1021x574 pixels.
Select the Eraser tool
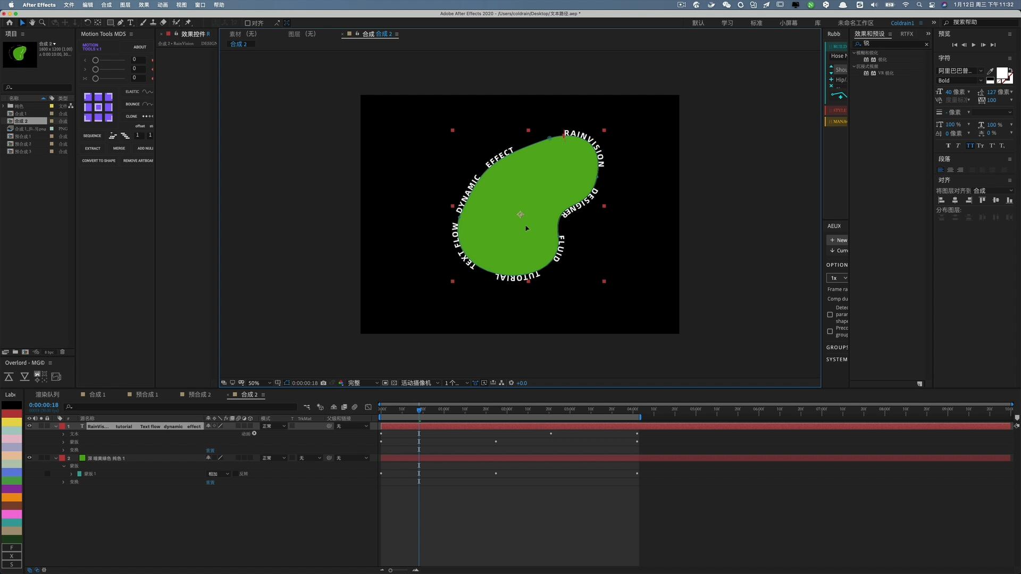point(163,23)
